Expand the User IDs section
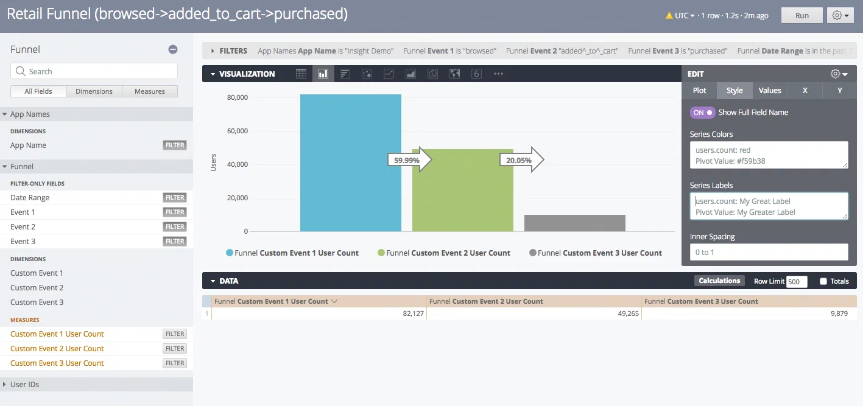The width and height of the screenshot is (863, 406). tap(25, 384)
